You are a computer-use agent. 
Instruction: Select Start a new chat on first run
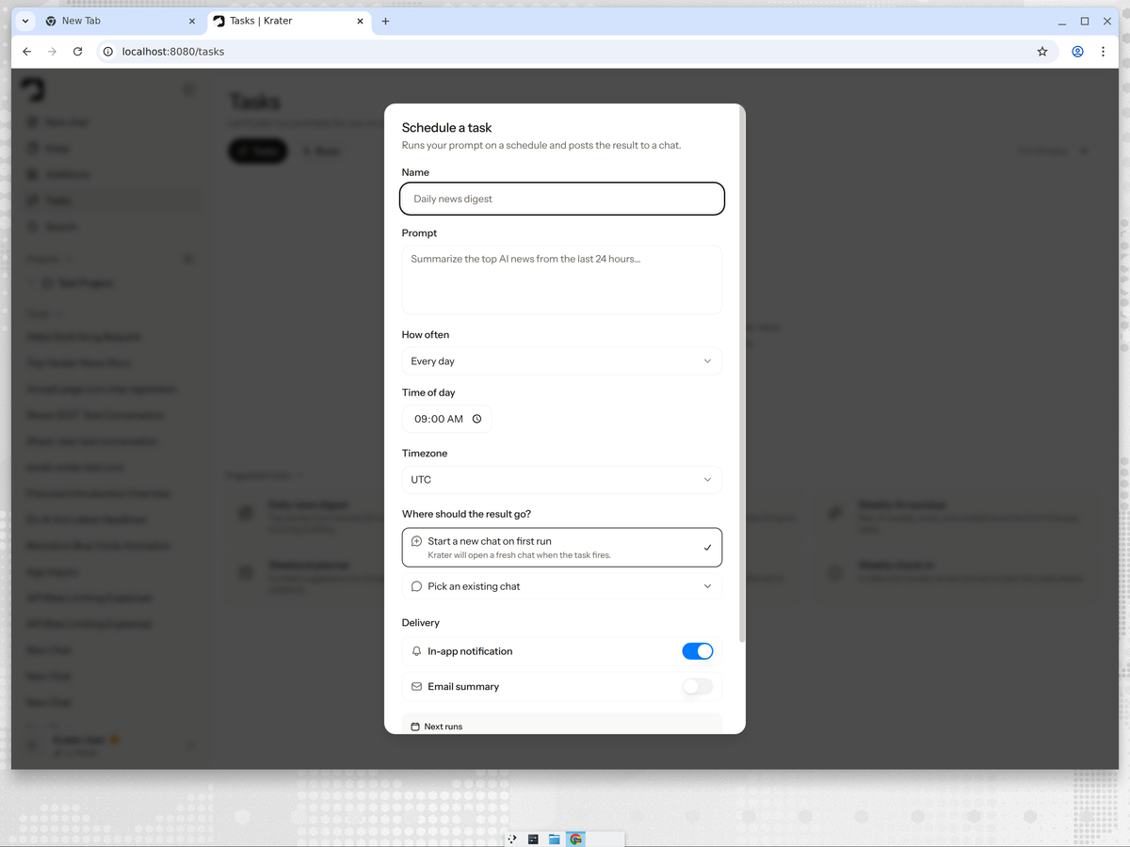[x=562, y=548]
